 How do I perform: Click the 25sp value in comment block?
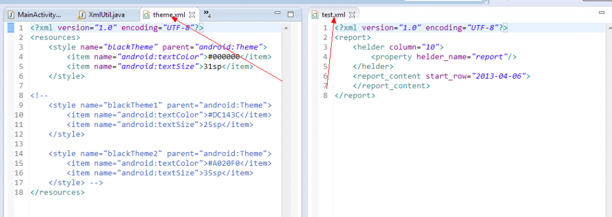(212, 124)
